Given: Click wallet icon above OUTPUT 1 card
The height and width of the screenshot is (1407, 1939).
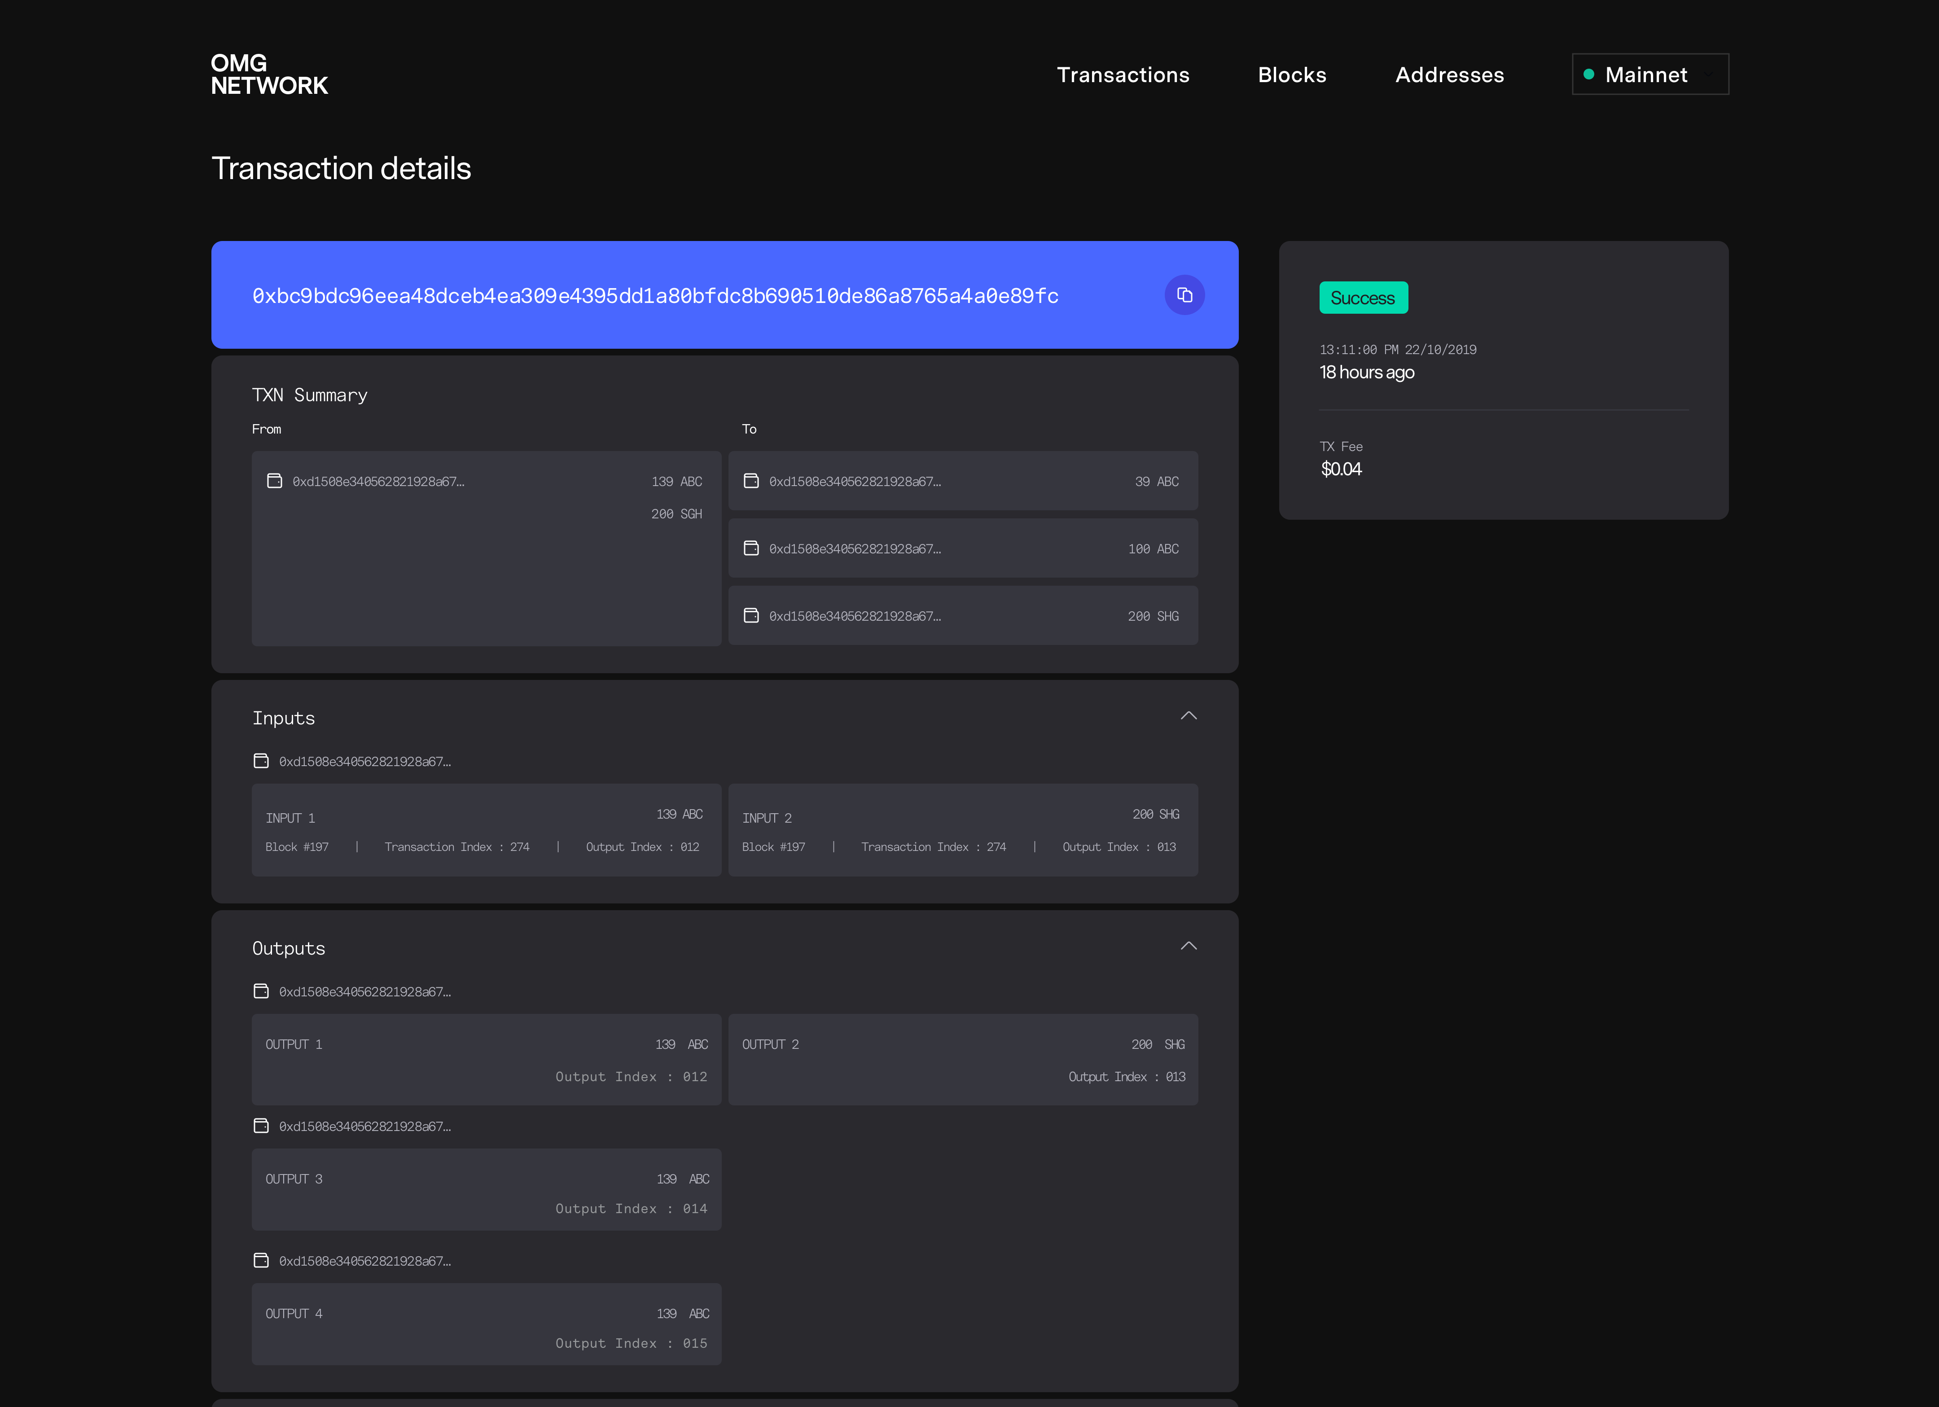Looking at the screenshot, I should 262,991.
